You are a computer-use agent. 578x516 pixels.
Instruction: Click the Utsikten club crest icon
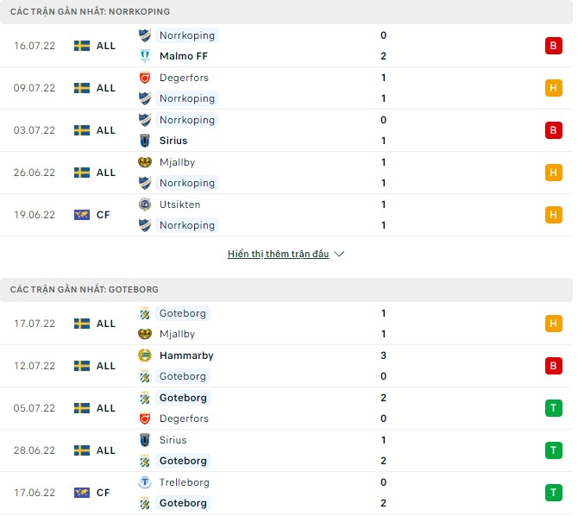coord(144,205)
